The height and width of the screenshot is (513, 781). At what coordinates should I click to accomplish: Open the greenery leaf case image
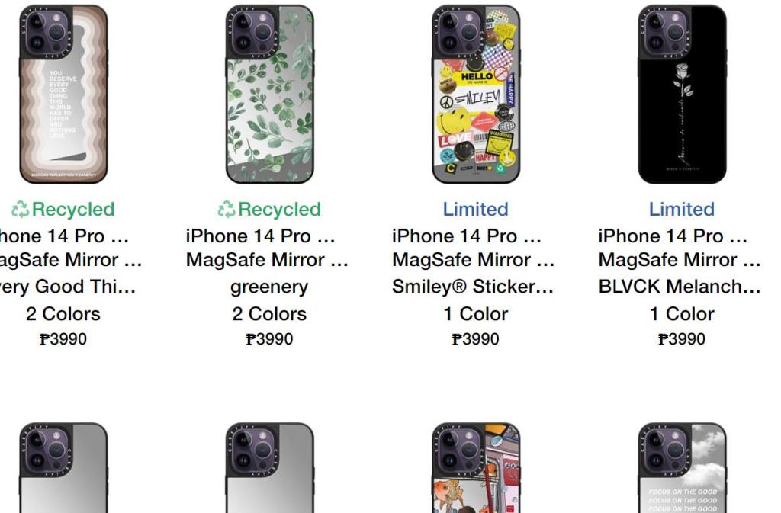click(x=269, y=94)
